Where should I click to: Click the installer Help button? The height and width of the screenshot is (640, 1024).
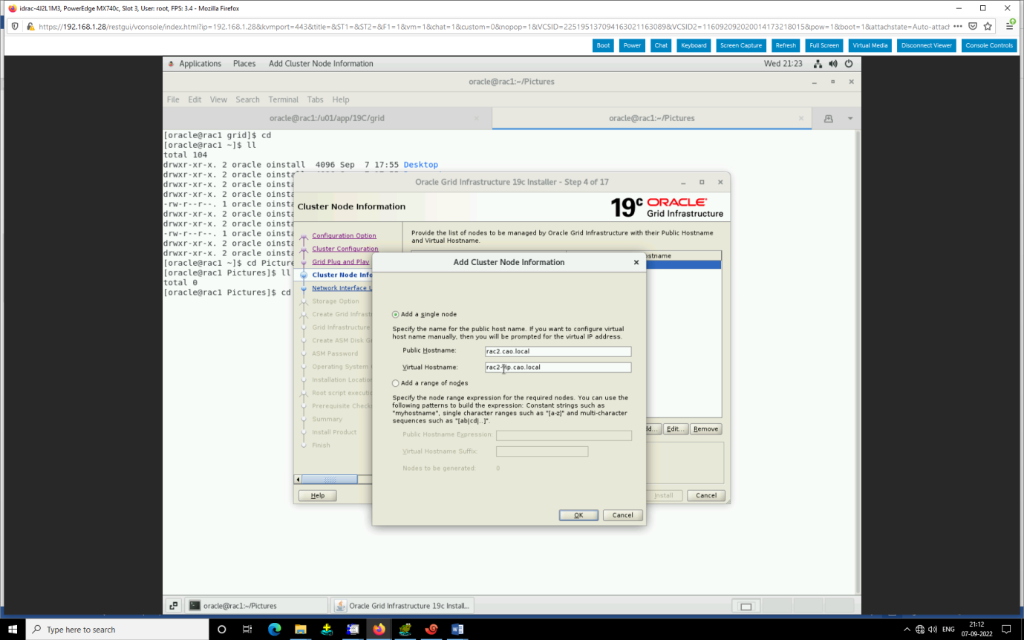point(317,496)
